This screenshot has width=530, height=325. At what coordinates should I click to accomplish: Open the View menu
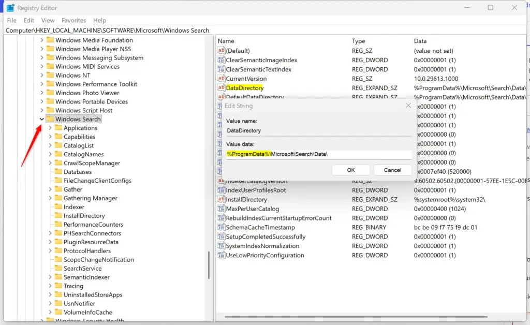pyautogui.click(x=48, y=20)
